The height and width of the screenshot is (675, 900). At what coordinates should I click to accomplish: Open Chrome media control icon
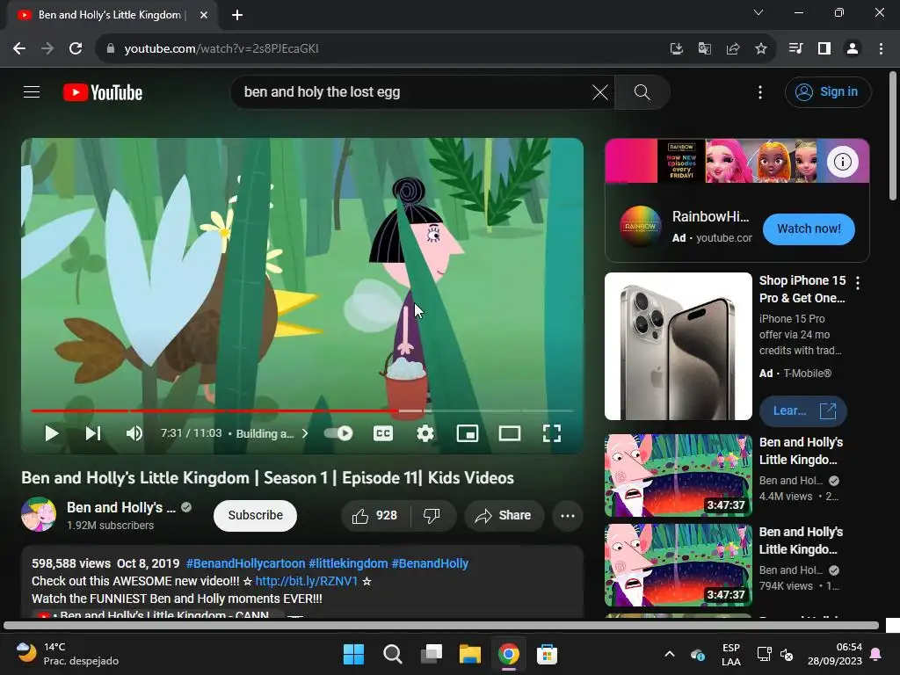click(x=795, y=49)
